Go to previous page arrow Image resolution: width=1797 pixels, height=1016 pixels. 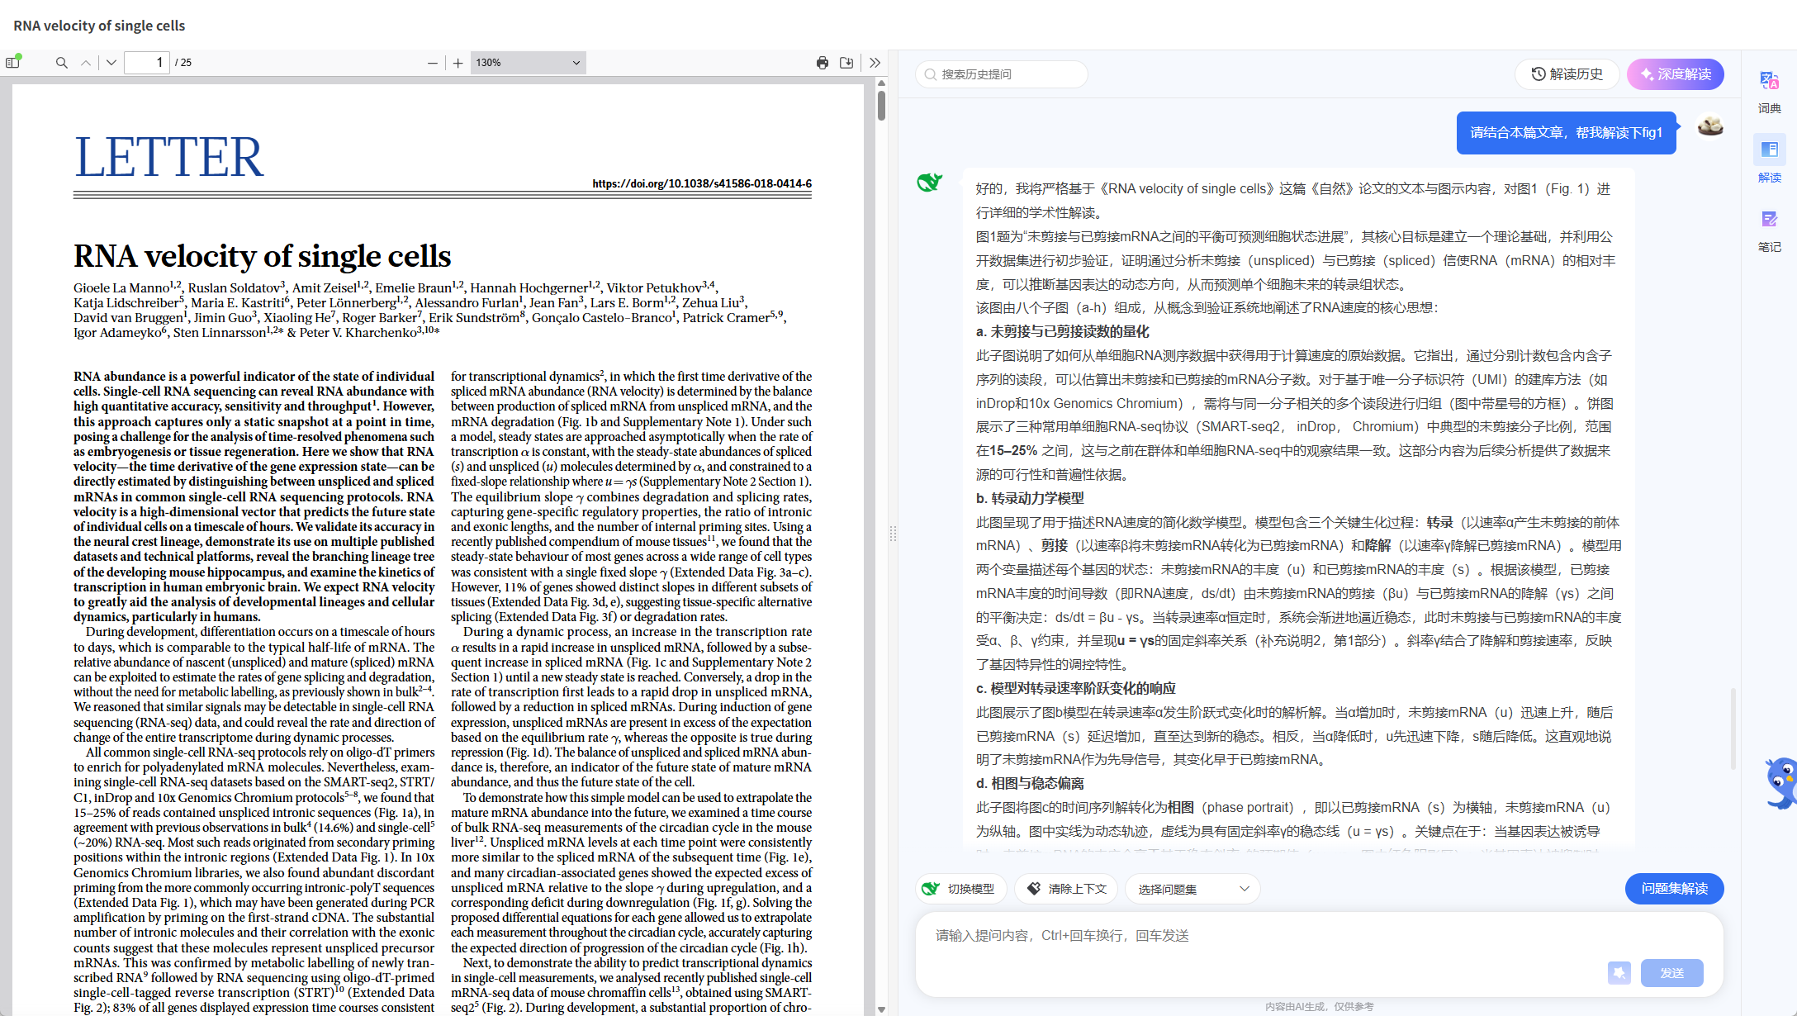86,63
